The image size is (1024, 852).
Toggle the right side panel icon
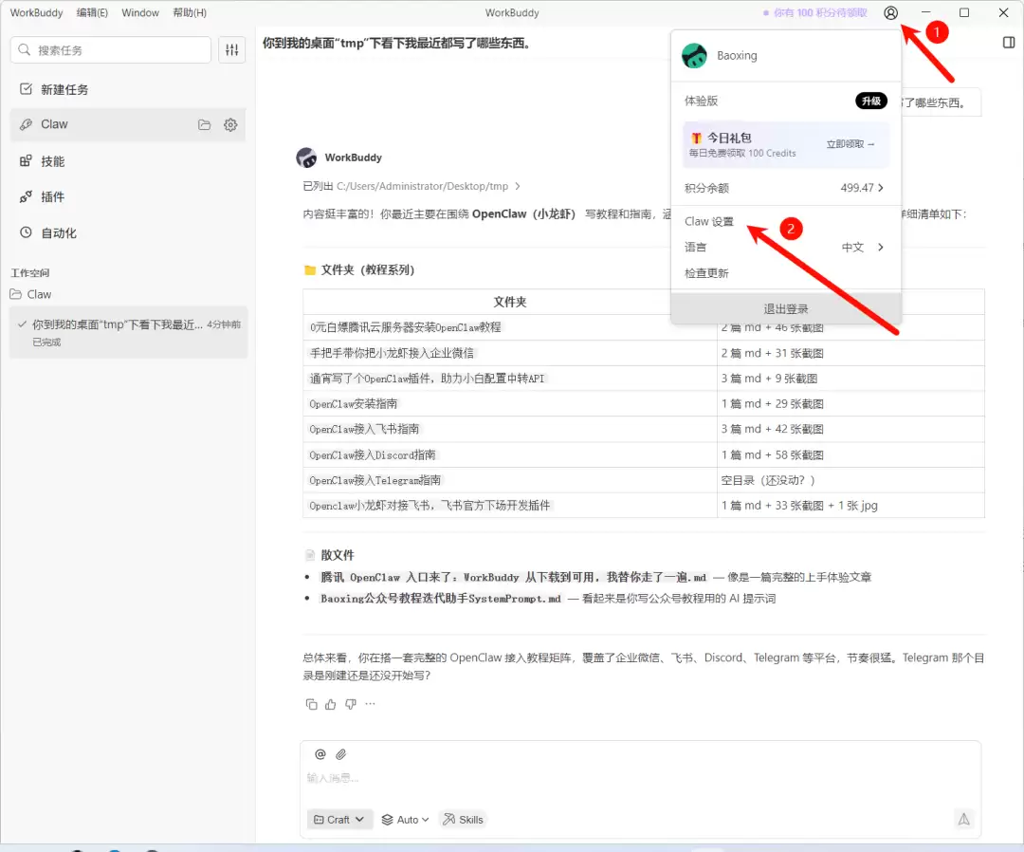1009,43
